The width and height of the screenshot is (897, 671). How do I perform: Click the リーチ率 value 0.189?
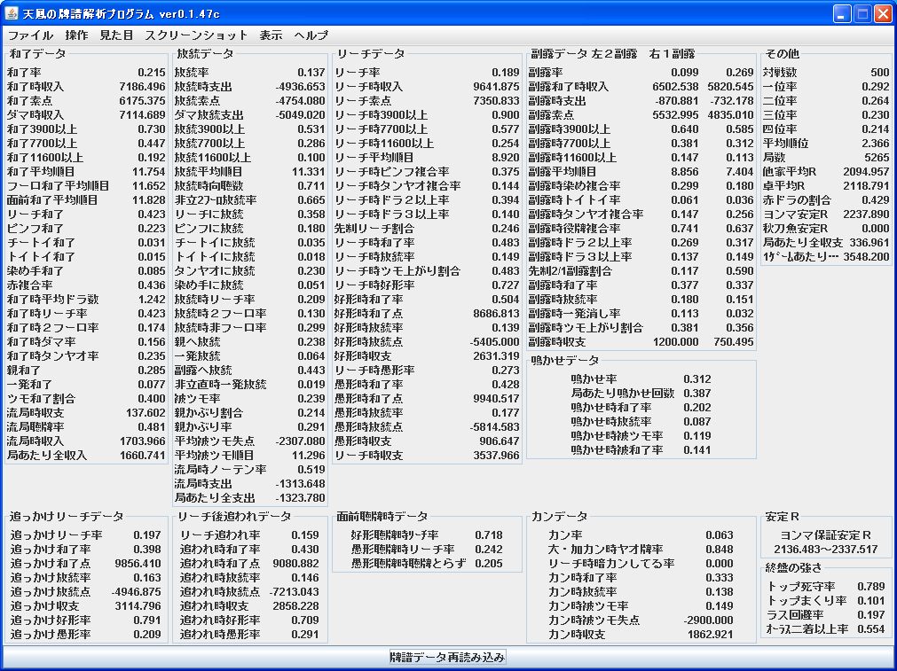pos(505,73)
